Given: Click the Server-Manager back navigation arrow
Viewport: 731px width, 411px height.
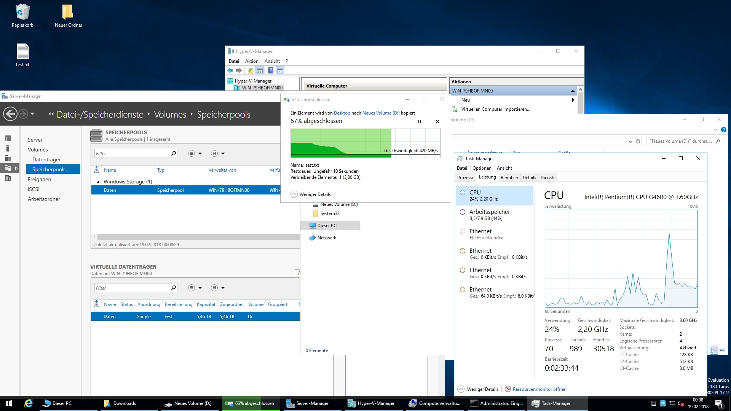Looking at the screenshot, I should pyautogui.click(x=10, y=114).
